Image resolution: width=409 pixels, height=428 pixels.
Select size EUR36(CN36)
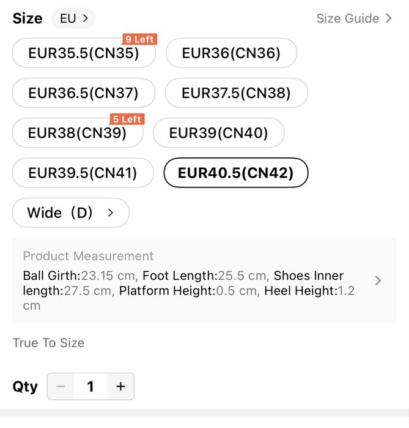231,53
